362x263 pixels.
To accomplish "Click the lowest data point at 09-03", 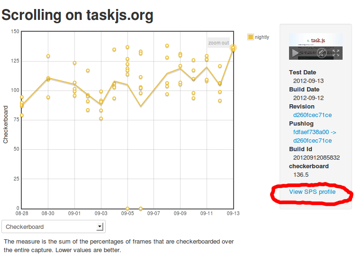I will [x=101, y=118].
